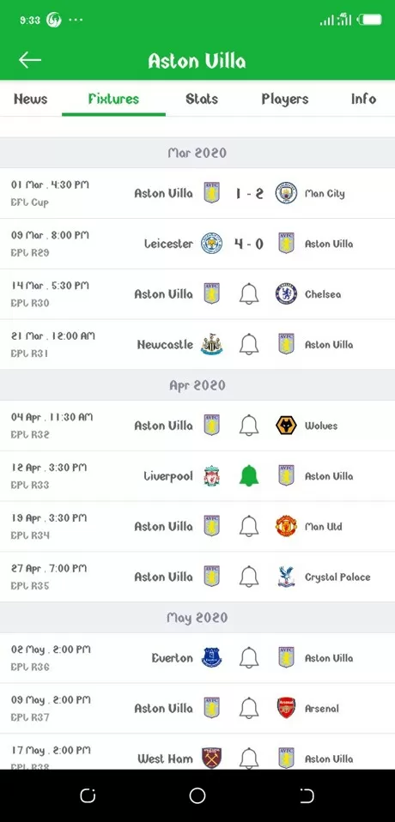Tap the Everton team name
This screenshot has height=822, width=395.
tap(172, 658)
